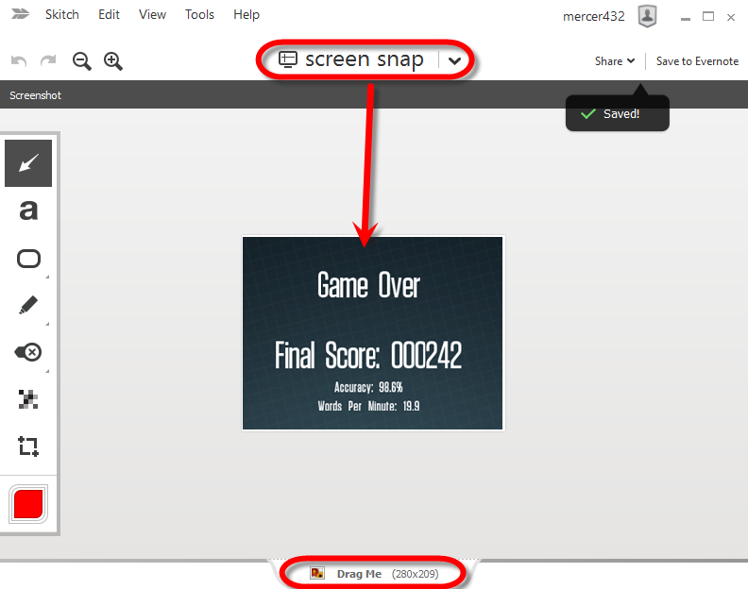The image size is (748, 589).
Task: Select the Crop tool
Action: (x=28, y=446)
